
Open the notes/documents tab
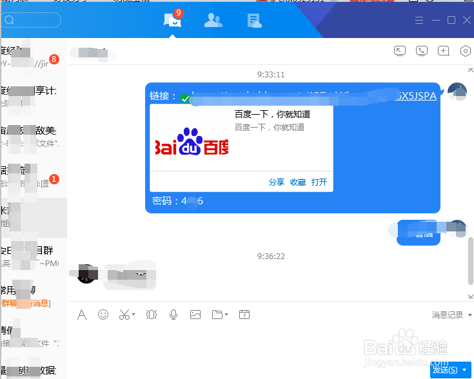click(254, 21)
